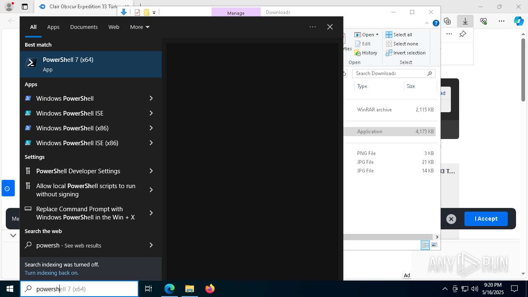Select all files in Explorer ribbon
Viewport: 528px width, 297px height.
coord(399,35)
